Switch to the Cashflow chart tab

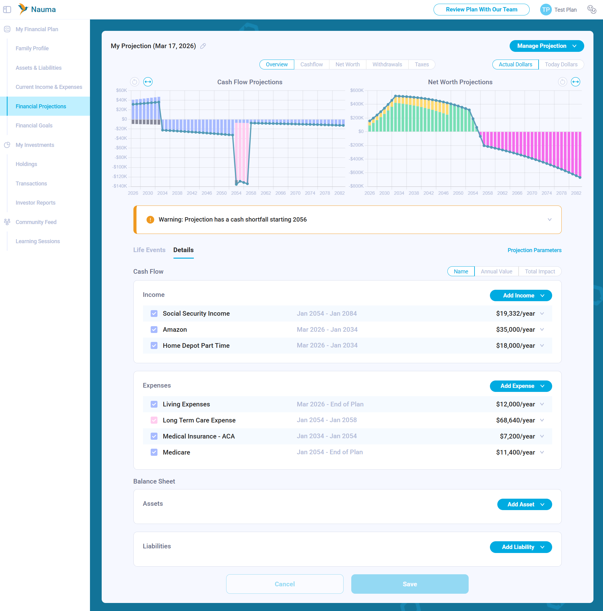(x=311, y=64)
